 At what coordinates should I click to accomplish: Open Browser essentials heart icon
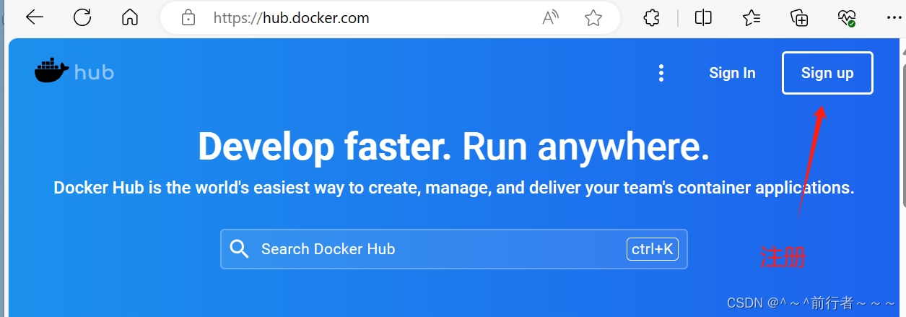847,18
